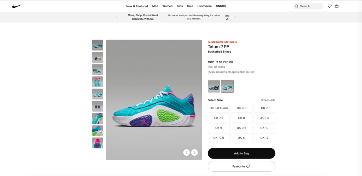Open the shopping bag icon

(x=337, y=6)
